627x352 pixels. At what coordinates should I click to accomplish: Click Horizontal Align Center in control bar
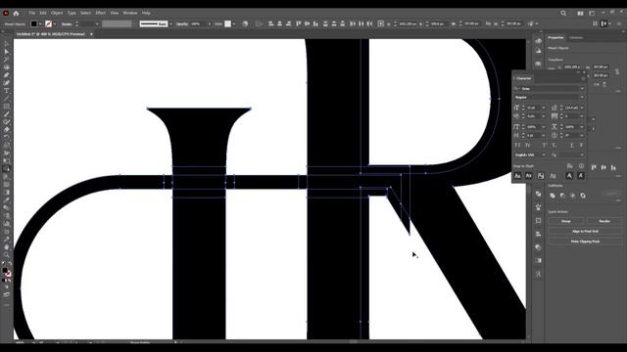click(x=280, y=23)
